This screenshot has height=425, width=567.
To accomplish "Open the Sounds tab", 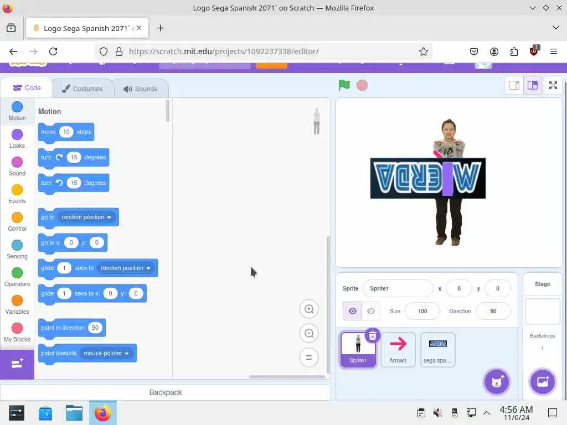I will pyautogui.click(x=141, y=89).
